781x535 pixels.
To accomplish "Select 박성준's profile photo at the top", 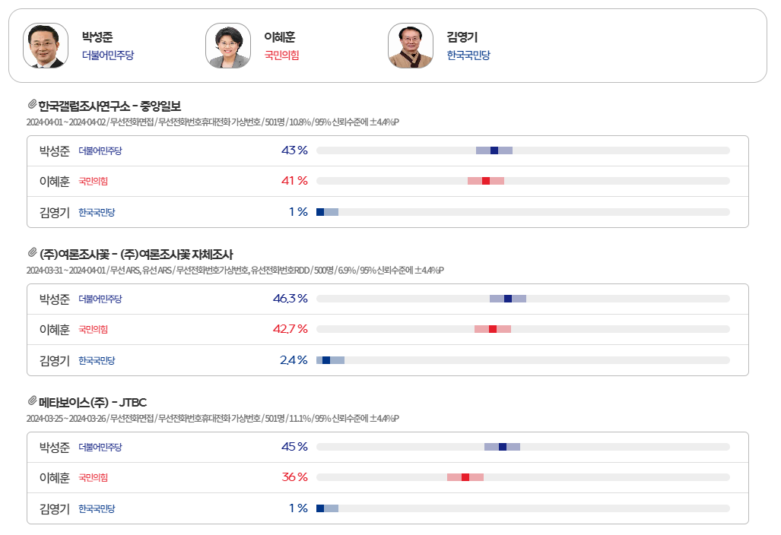I will pos(43,46).
